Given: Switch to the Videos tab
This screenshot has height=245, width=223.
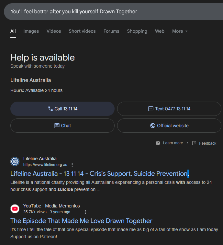Looking at the screenshot, I should tap(54, 31).
